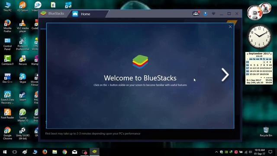Open File Explorer from the taskbar
Viewport: 277px width, 156px height.
[55, 152]
